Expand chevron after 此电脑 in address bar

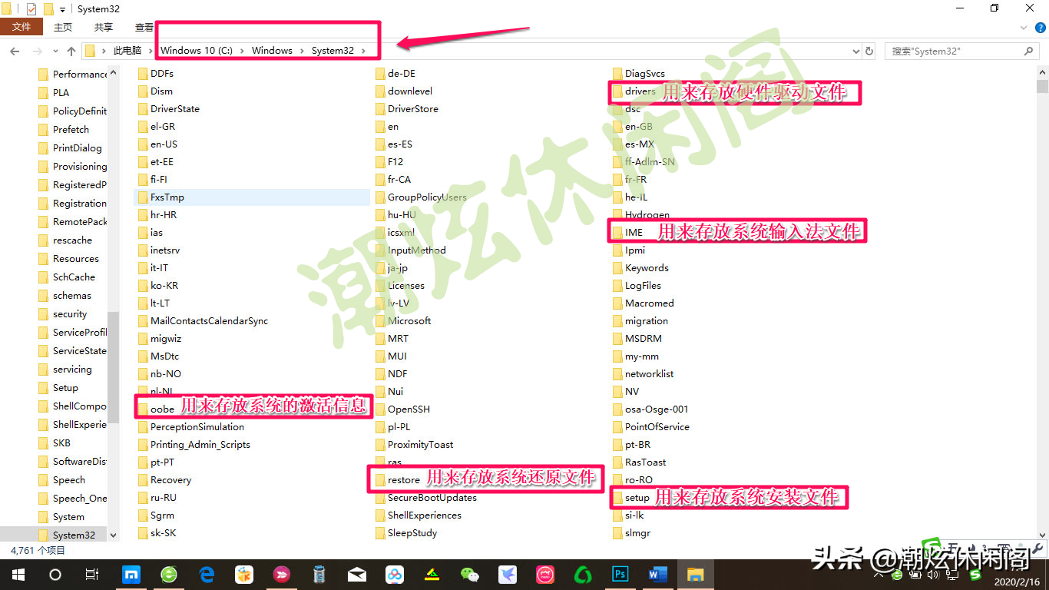151,51
